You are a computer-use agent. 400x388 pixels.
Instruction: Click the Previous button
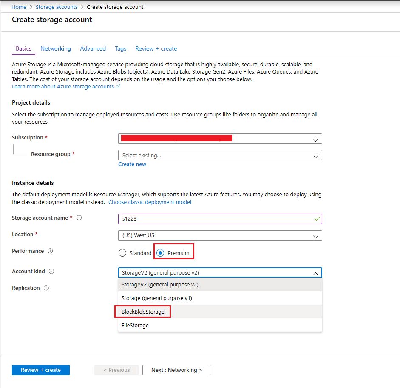[x=116, y=370]
